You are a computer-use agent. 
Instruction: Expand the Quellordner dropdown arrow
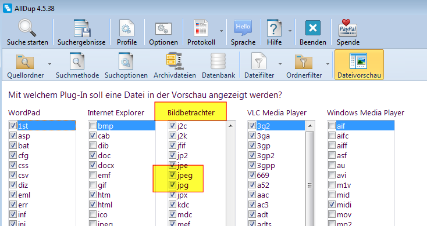click(49, 64)
